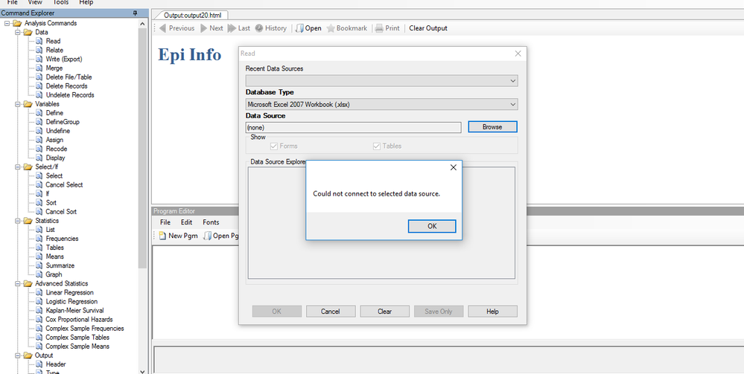Viewport: 744px width, 374px height.
Task: Click the Print icon in output toolbar
Action: [379, 28]
